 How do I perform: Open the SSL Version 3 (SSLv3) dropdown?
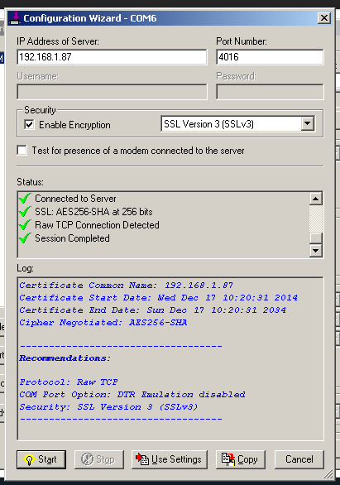307,123
